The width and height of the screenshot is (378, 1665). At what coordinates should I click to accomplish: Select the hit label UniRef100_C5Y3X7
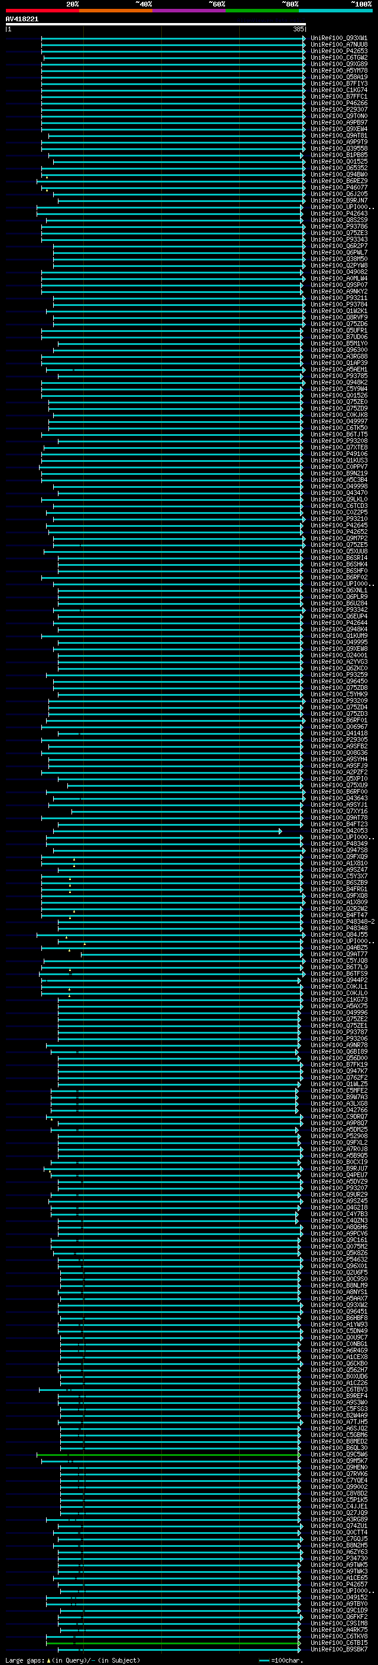339,876
